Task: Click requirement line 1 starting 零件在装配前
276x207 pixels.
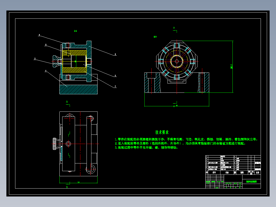Action: coord(186,139)
